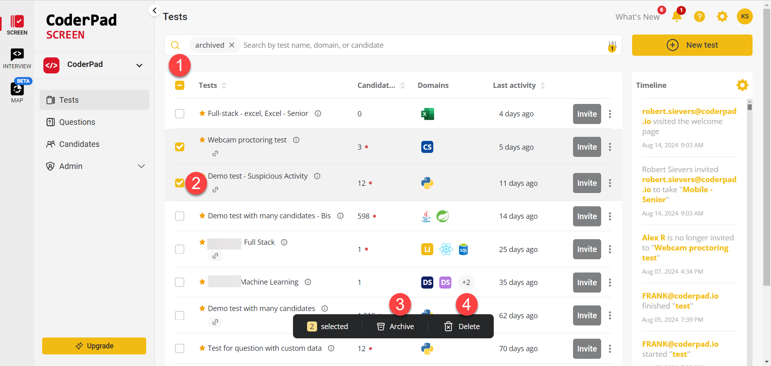The image size is (771, 366).
Task: Click link icon under Webcam proctoring test
Action: pos(215,153)
